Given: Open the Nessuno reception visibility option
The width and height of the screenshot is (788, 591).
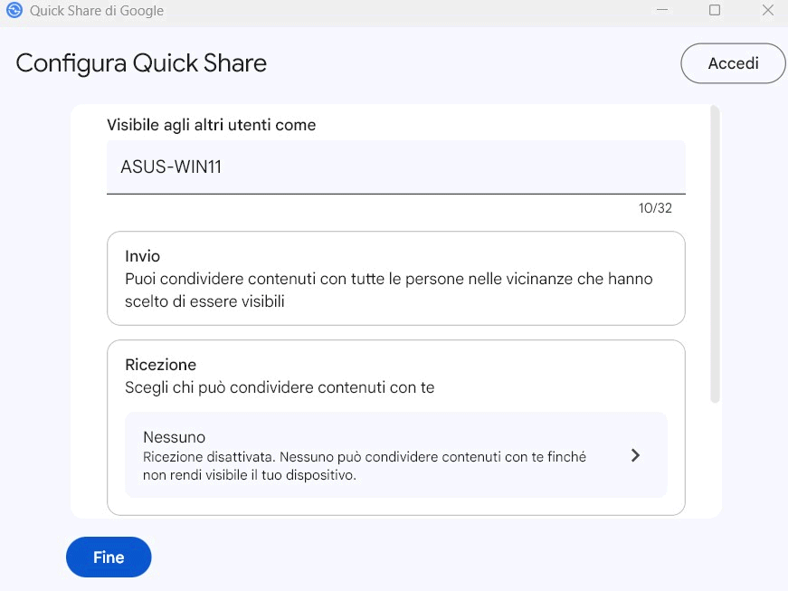Looking at the screenshot, I should click(395, 455).
